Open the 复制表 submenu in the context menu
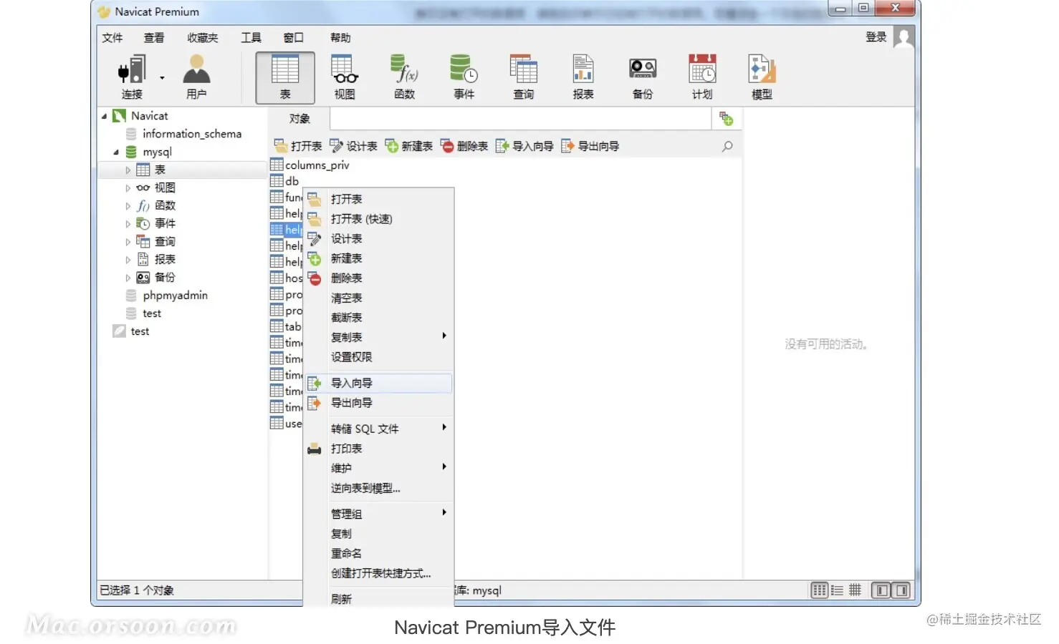The image size is (1059, 644). point(378,337)
